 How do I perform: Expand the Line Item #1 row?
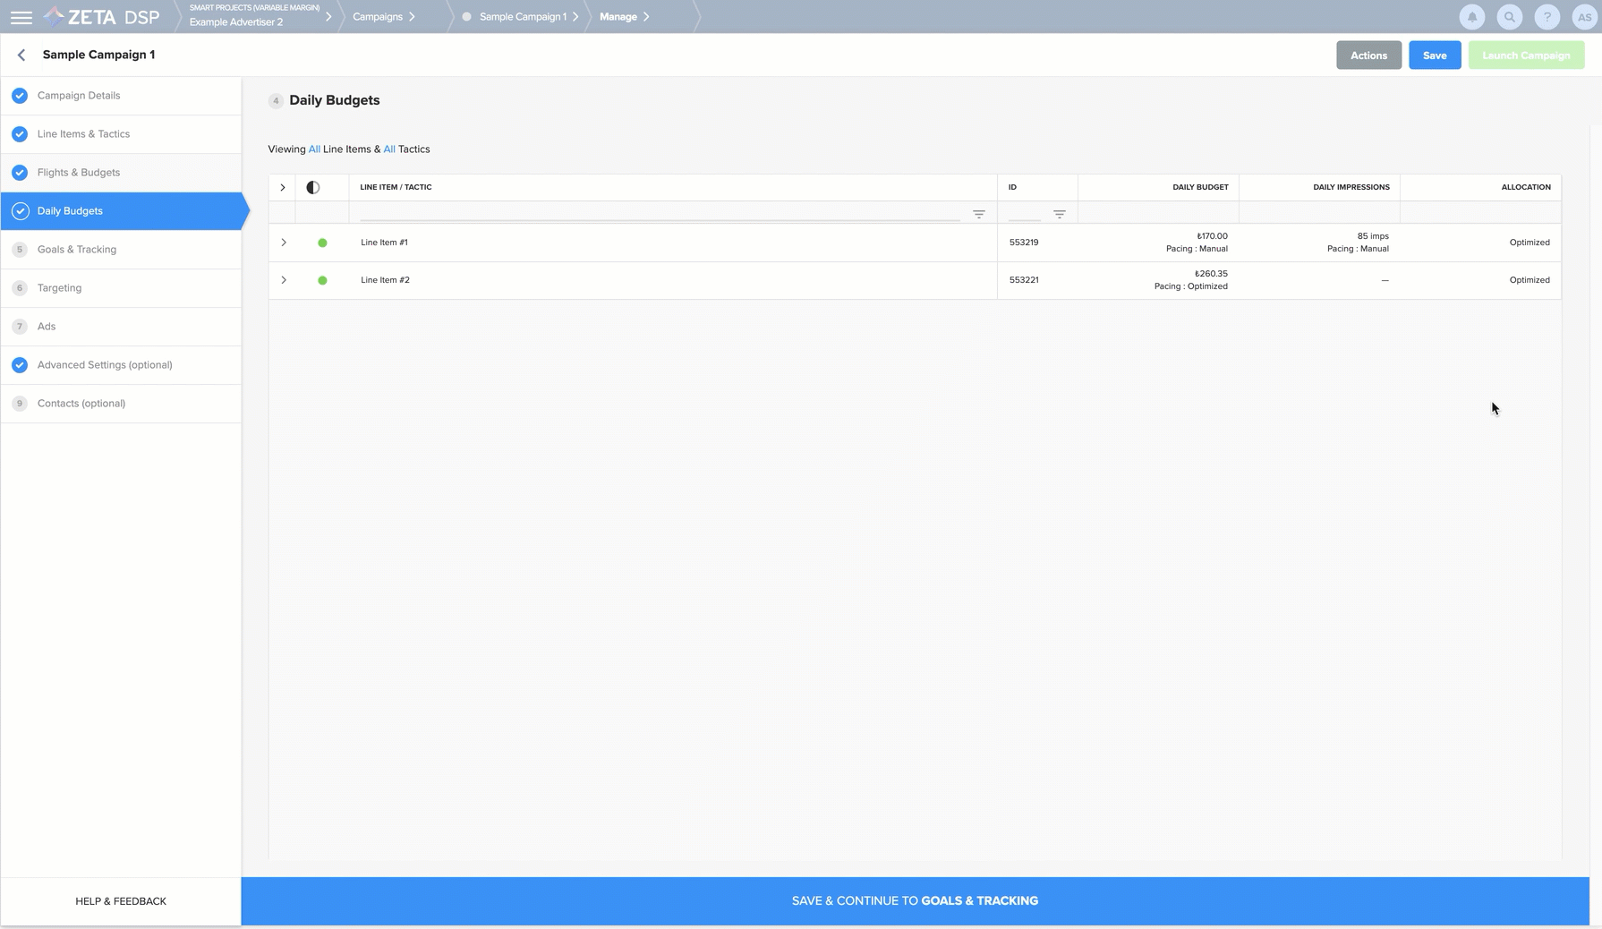(x=284, y=243)
